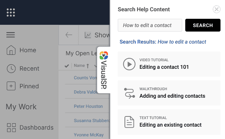Open Editing an existing contact text tutorial
The width and height of the screenshot is (225, 139).
169,122
